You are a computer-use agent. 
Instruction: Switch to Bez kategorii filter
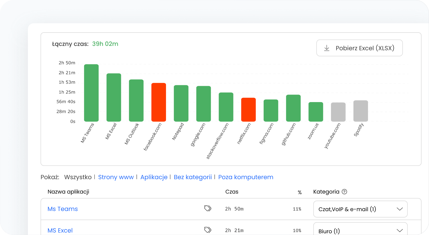click(193, 177)
